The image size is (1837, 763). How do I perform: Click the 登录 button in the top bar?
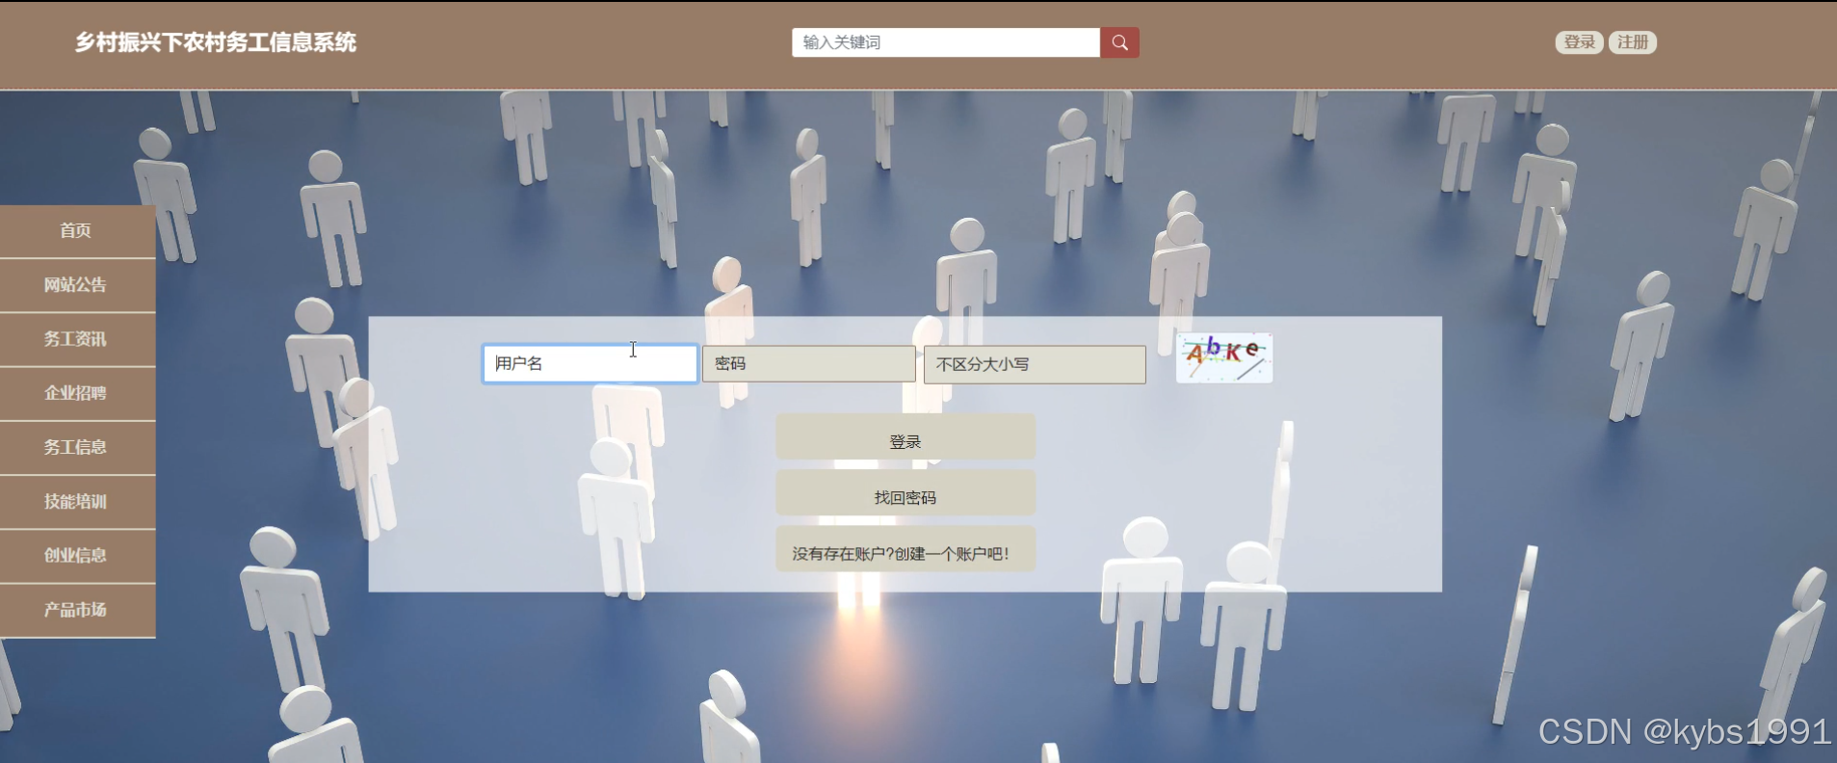(1579, 42)
